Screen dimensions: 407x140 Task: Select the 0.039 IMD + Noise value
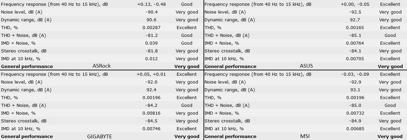pyautogui.click(x=151, y=43)
